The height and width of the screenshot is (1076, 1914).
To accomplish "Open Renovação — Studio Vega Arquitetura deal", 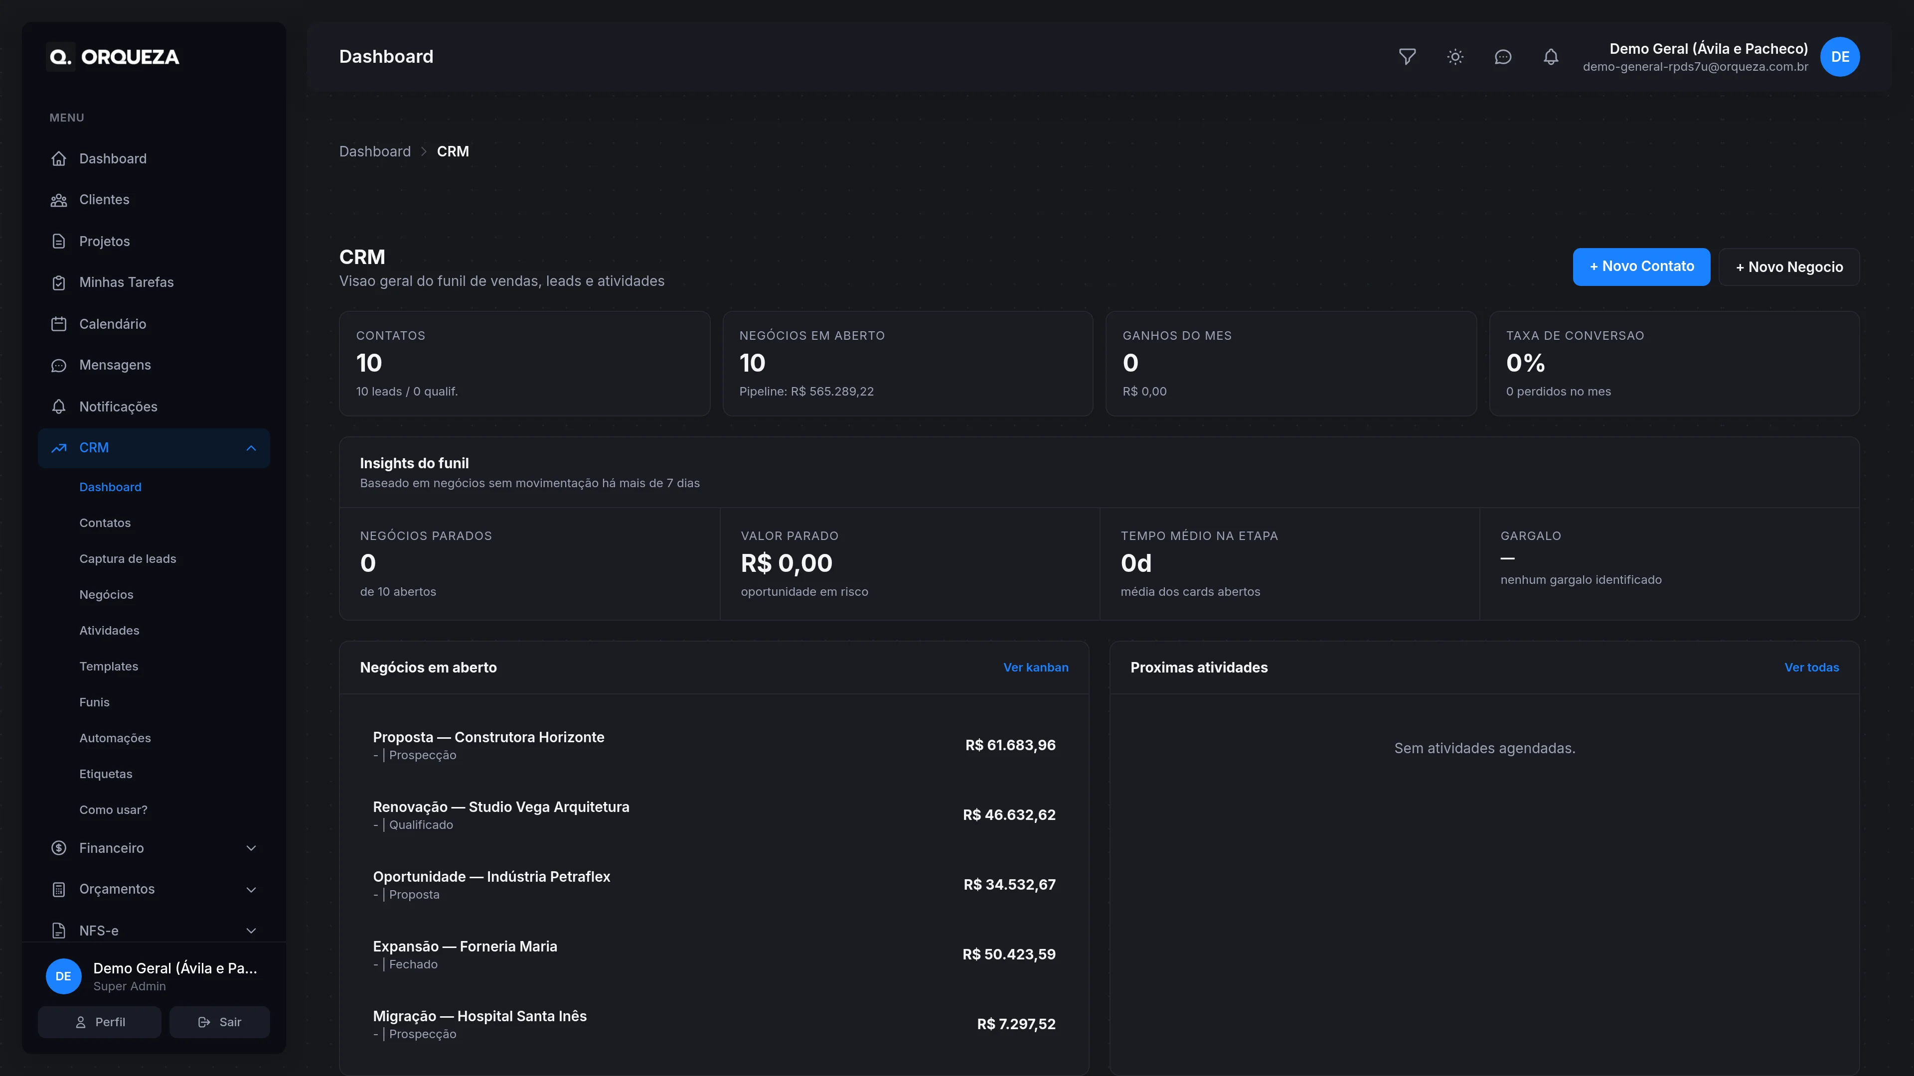I will pos(714,815).
